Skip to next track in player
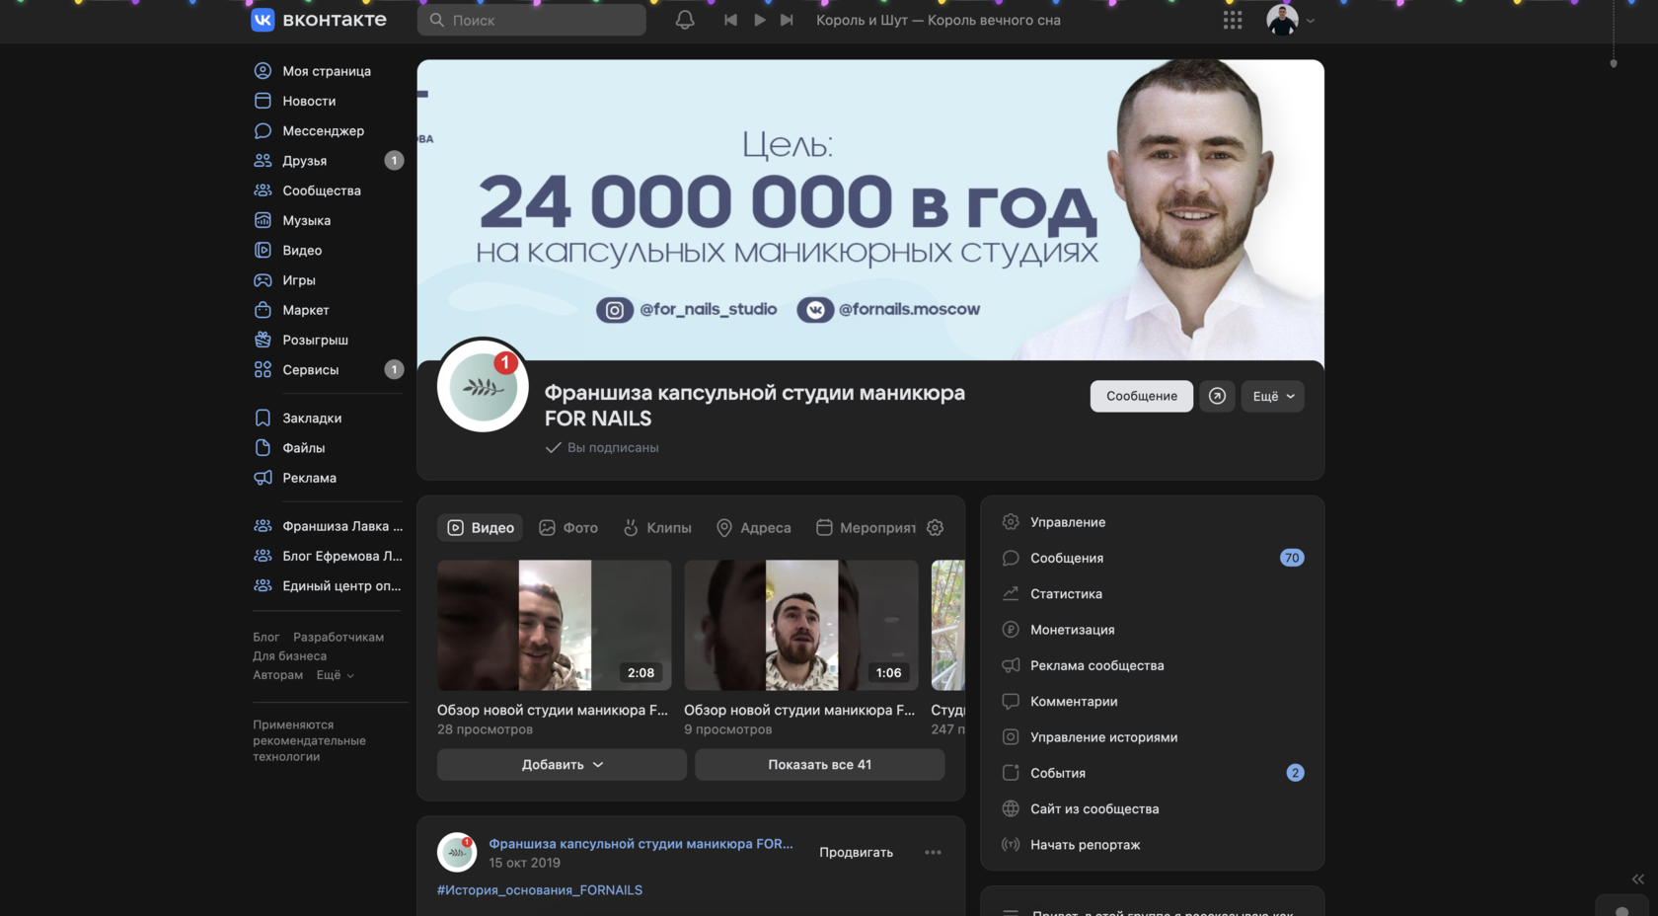Image resolution: width=1658 pixels, height=916 pixels. point(787,20)
